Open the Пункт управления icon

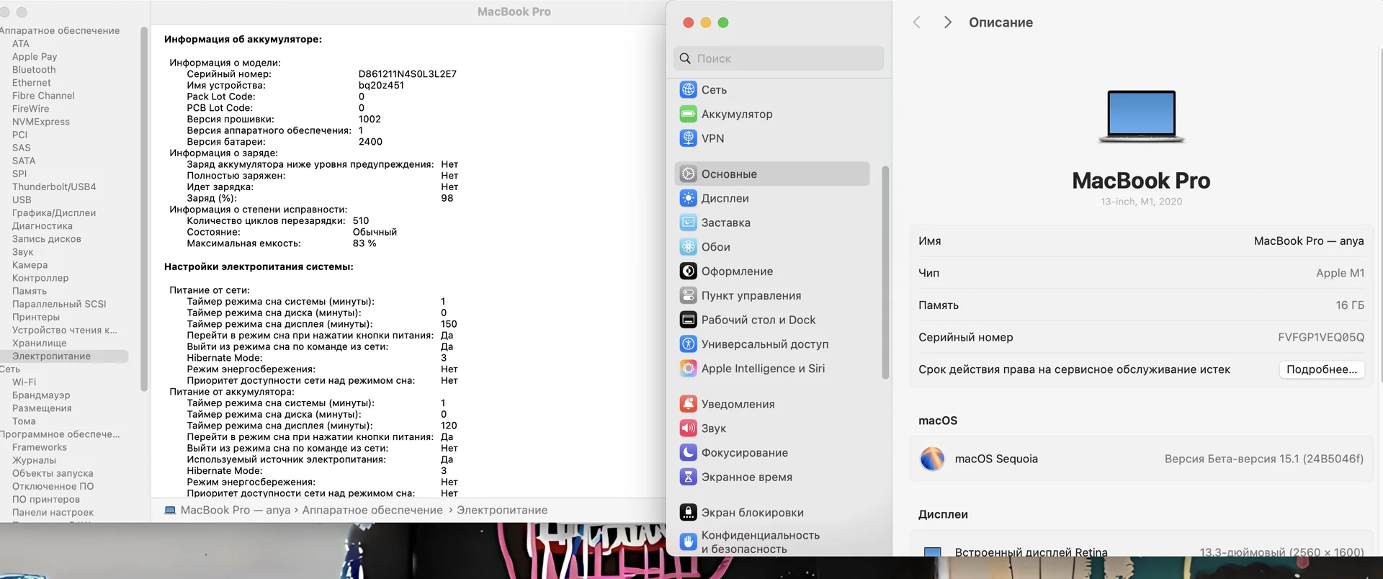[689, 295]
